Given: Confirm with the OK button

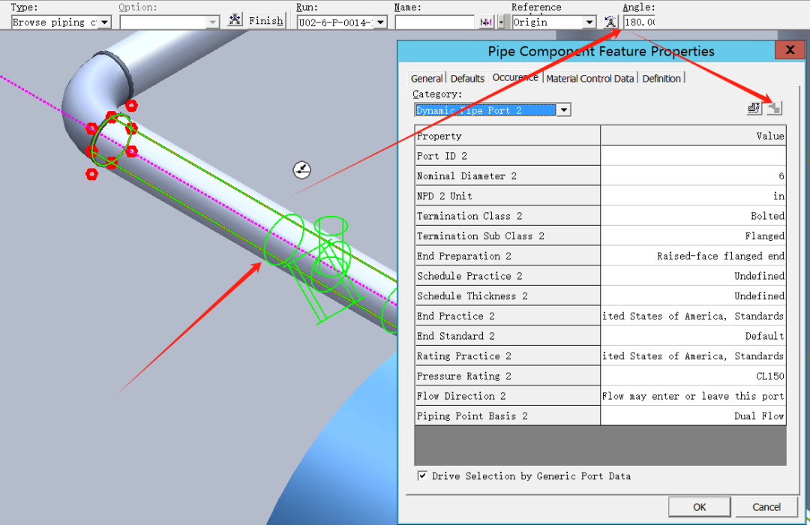Looking at the screenshot, I should click(700, 507).
